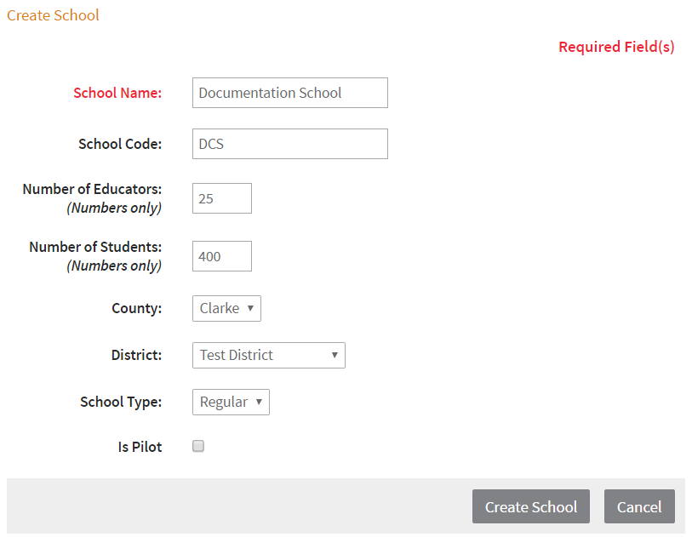This screenshot has width=692, height=537.
Task: Focus the School Code input box
Action: point(289,144)
